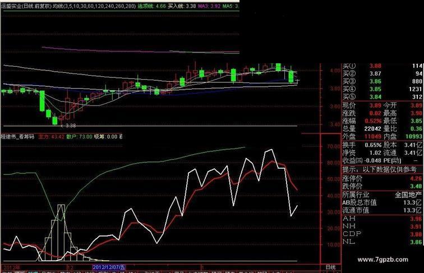Click the 所属行业 全国地产 entry
Viewport: 424px width, 273px height.
pyautogui.click(x=382, y=195)
